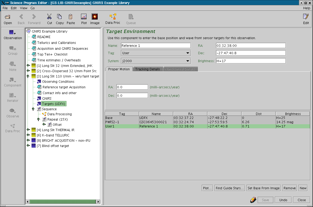Click the Close button at bottom right
The width and height of the screenshot is (313, 207).
[x=301, y=200]
